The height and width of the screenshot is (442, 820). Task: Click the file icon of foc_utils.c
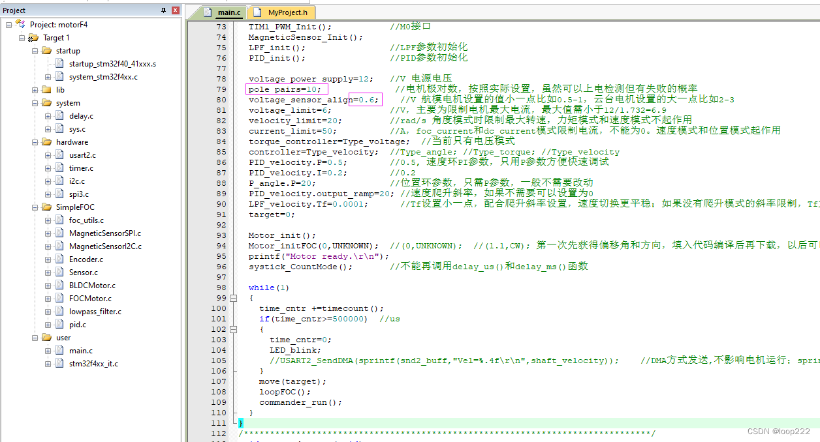click(60, 220)
